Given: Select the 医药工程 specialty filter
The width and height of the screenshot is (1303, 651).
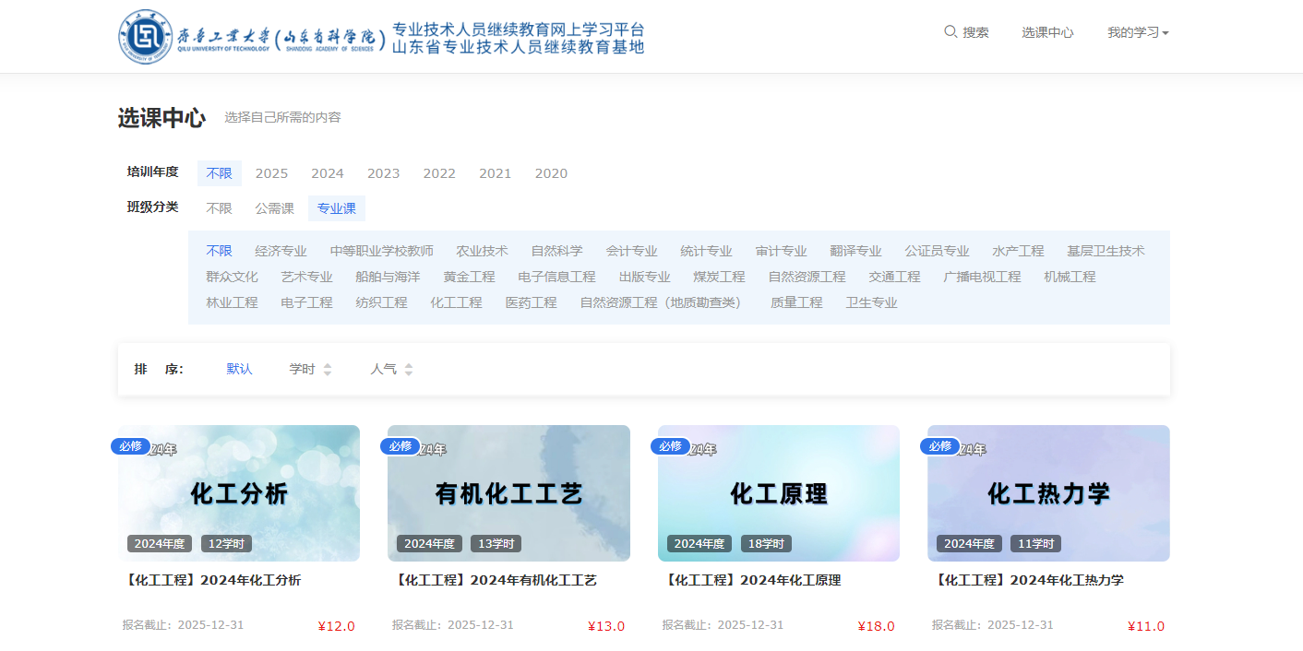Looking at the screenshot, I should pyautogui.click(x=531, y=302).
